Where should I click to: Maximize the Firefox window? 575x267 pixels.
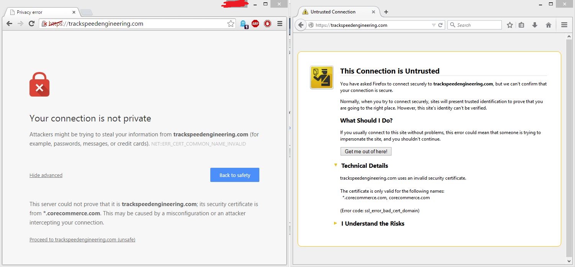point(551,4)
